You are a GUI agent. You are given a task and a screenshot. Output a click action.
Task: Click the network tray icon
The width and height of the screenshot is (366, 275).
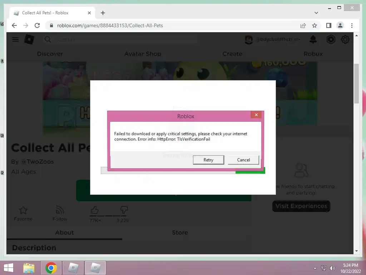click(x=324, y=268)
